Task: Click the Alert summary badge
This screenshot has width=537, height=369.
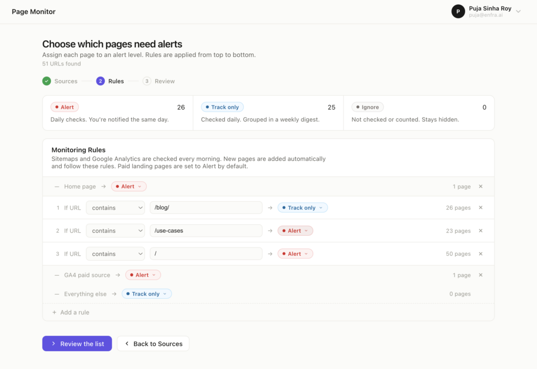Action: pyautogui.click(x=65, y=107)
